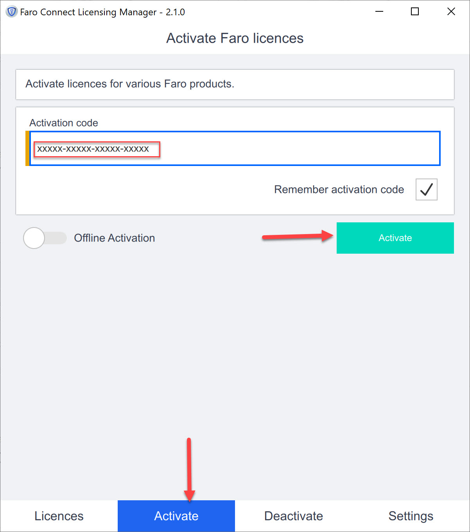Toggle the Remember activation code checkbox
This screenshot has width=470, height=532.
coord(426,189)
